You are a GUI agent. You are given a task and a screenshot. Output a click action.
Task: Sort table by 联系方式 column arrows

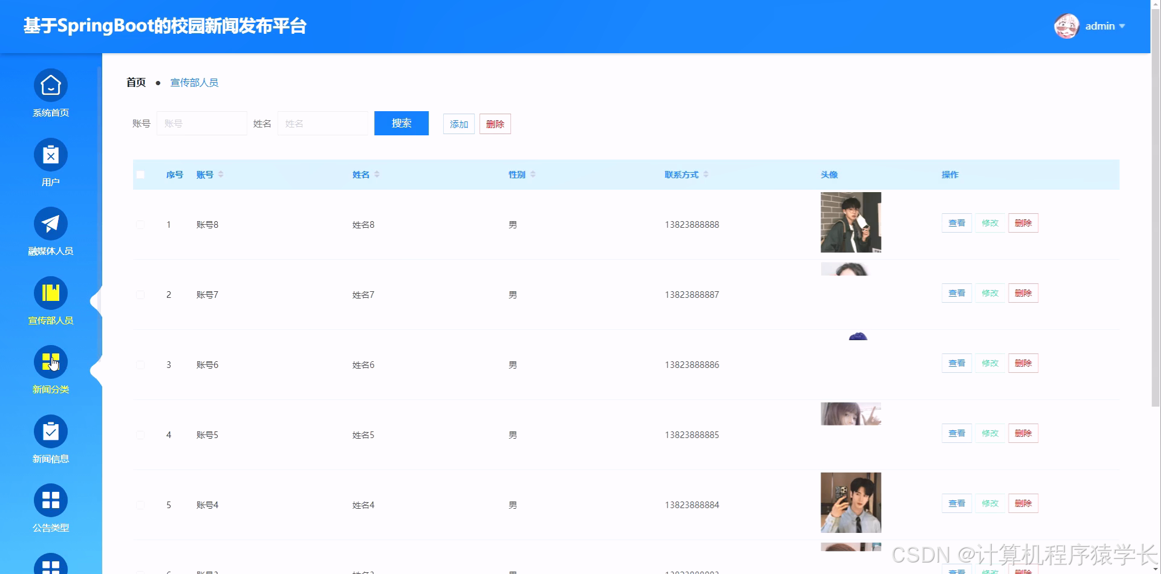coord(706,175)
